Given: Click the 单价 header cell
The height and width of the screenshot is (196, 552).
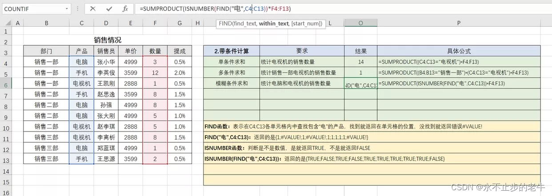Looking at the screenshot, I should point(131,51).
